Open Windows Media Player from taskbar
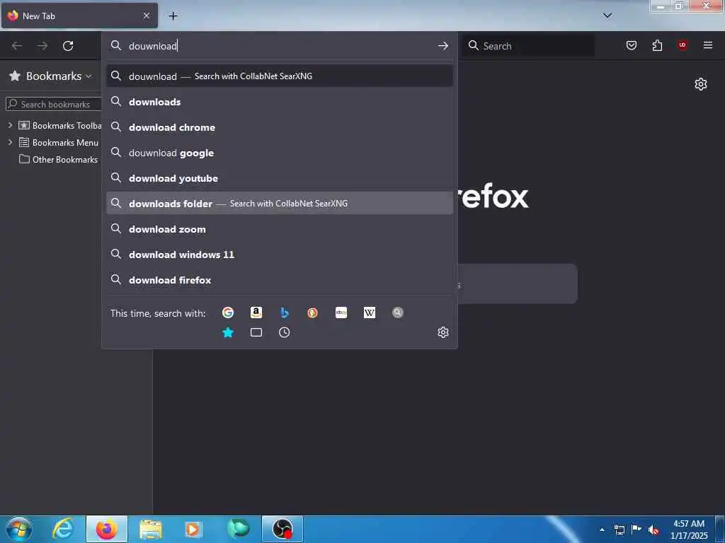The height and width of the screenshot is (543, 725). [x=193, y=529]
